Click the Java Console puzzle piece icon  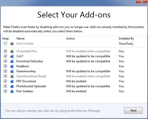point(12,43)
